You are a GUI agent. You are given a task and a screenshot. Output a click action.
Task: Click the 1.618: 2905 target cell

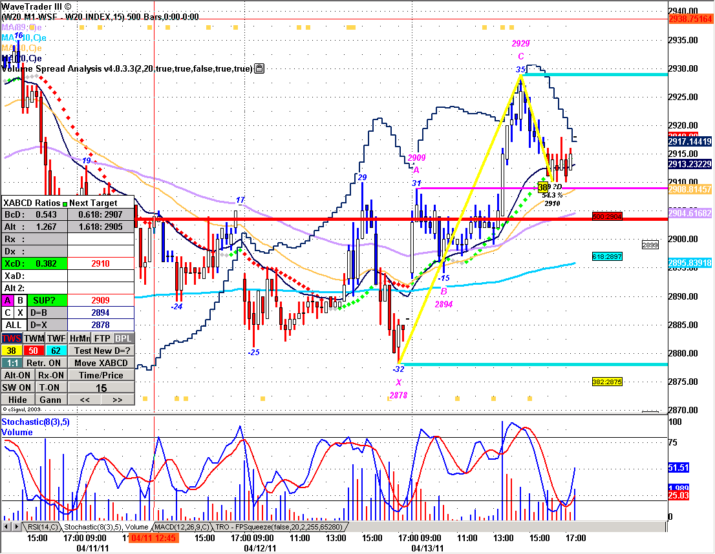pyautogui.click(x=101, y=227)
